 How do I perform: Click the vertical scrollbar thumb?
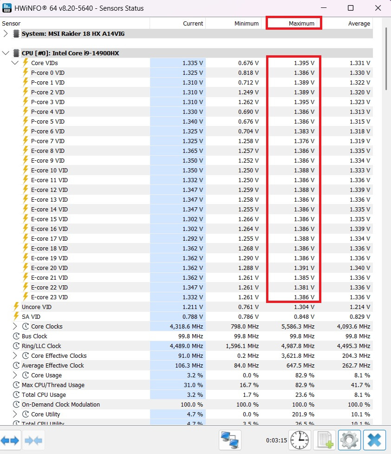(x=386, y=59)
